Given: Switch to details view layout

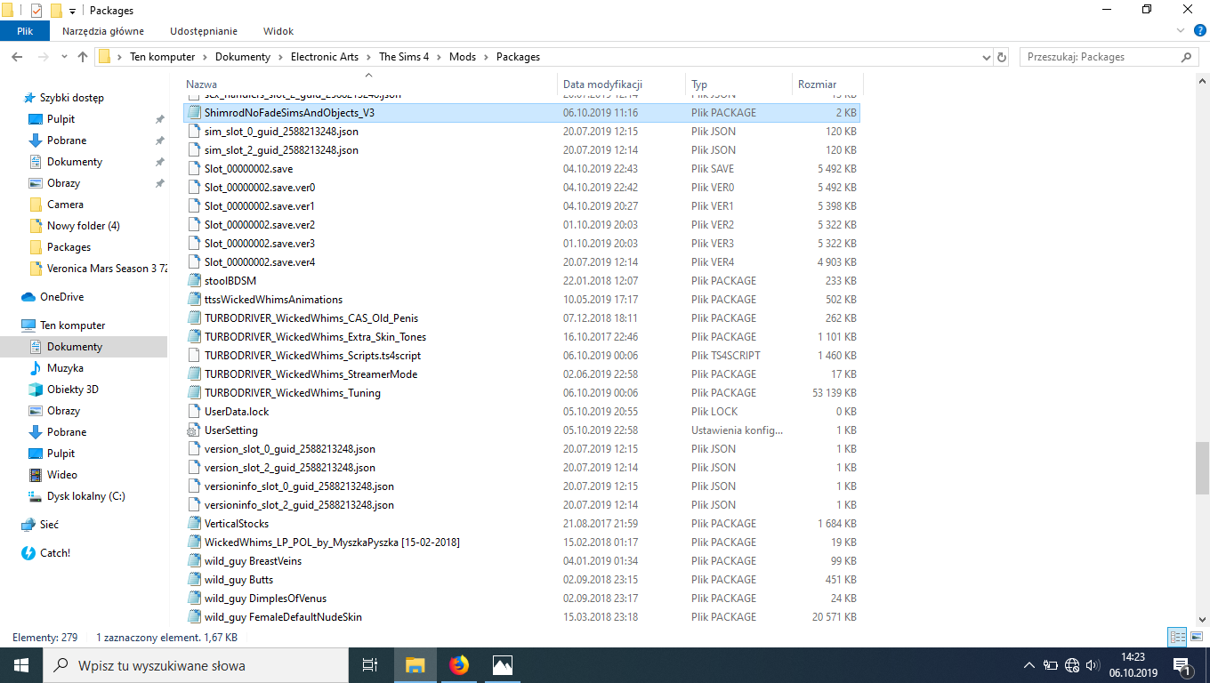Looking at the screenshot, I should pyautogui.click(x=1177, y=637).
